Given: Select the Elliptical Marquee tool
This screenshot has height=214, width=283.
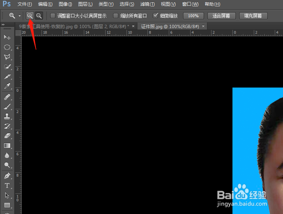Looking at the screenshot, I should pyautogui.click(x=7, y=47).
